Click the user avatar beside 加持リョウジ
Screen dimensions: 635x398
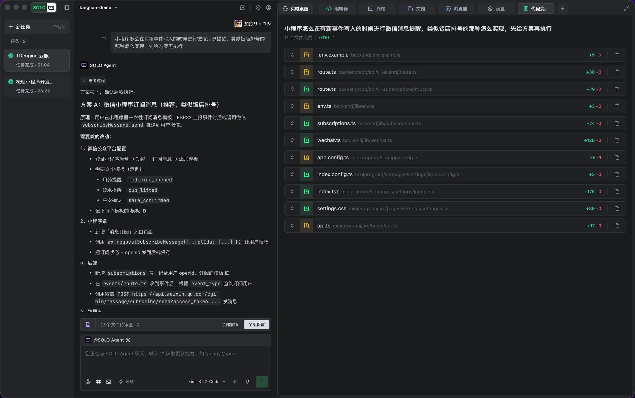point(238,24)
